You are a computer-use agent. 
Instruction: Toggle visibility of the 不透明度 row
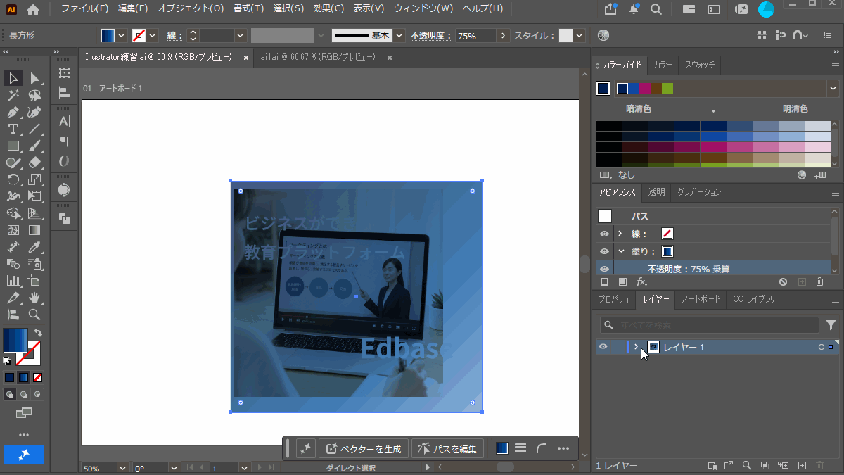[x=604, y=269]
